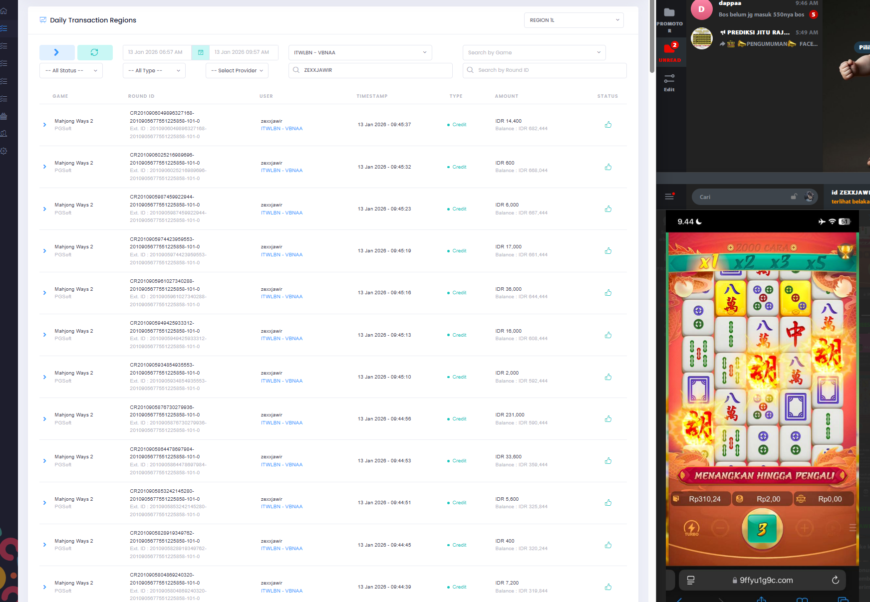
Task: Click thumbs-up status for 09:45:19 row
Action: [608, 251]
